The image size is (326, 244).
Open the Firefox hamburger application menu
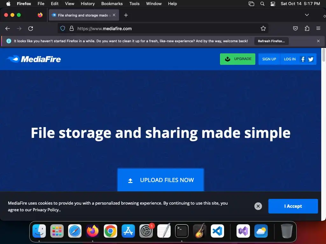(318, 28)
